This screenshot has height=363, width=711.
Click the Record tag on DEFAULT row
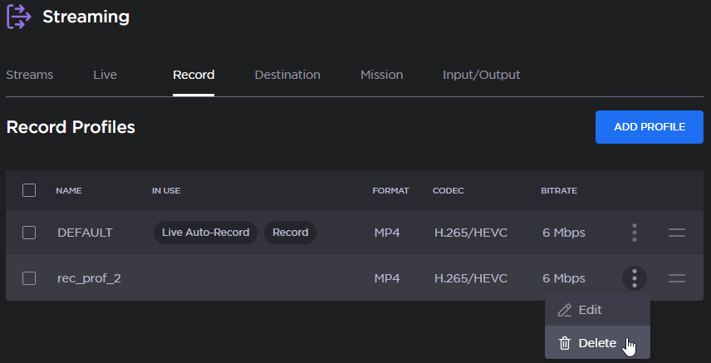click(x=290, y=233)
